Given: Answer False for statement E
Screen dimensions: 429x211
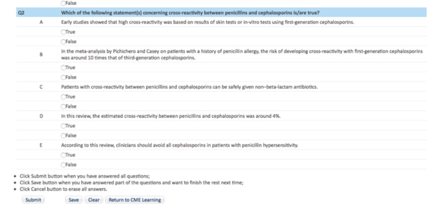Looking at the screenshot, I should [64, 165].
